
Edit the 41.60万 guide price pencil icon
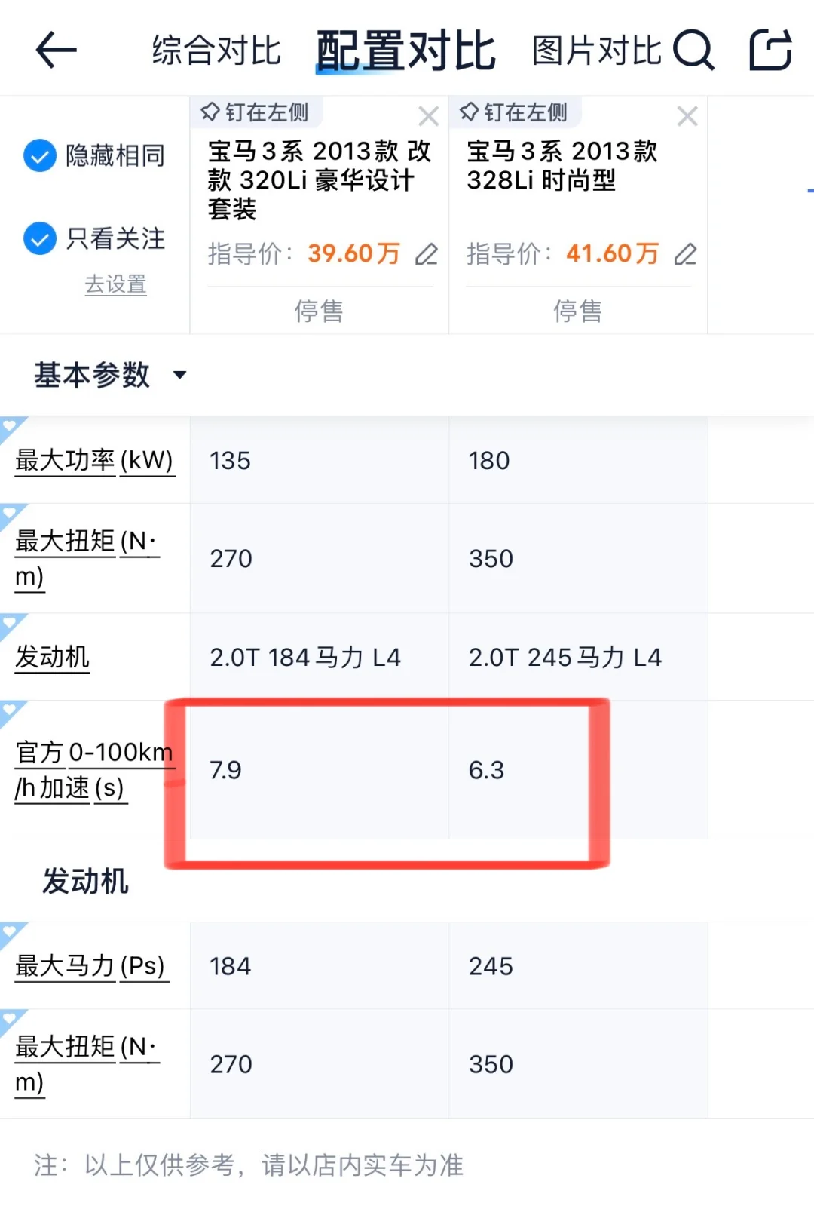pyautogui.click(x=685, y=254)
